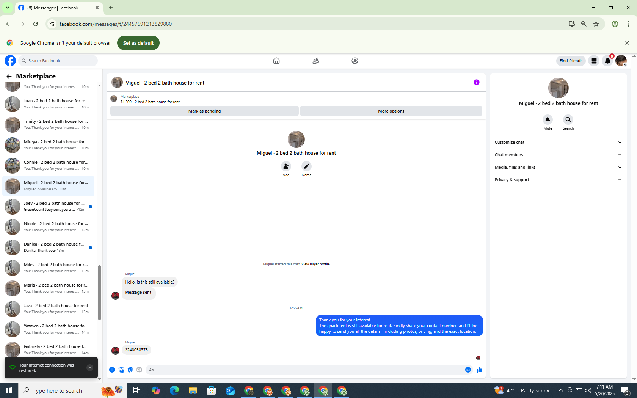Mute the conversation with bell icon
The image size is (637, 398).
[x=548, y=120]
